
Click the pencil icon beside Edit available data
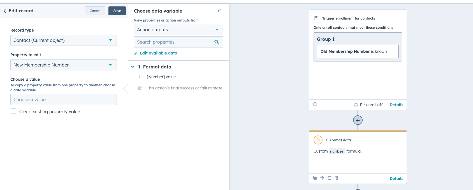pyautogui.click(x=136, y=53)
